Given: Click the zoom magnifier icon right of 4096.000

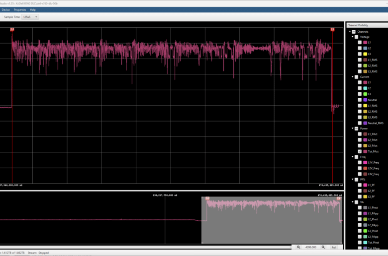Looking at the screenshot, I should coord(323,247).
